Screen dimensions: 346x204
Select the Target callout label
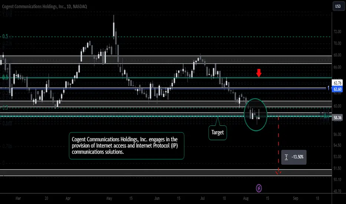point(218,132)
